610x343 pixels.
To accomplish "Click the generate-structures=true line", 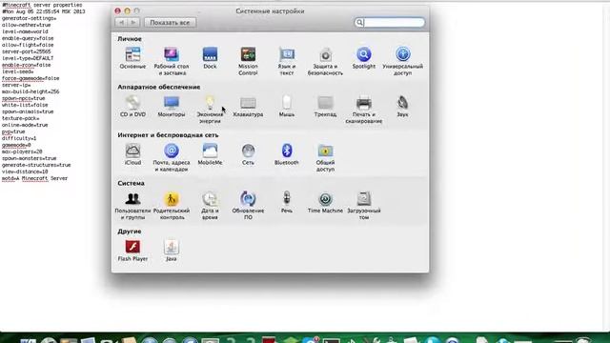I will coord(36,165).
